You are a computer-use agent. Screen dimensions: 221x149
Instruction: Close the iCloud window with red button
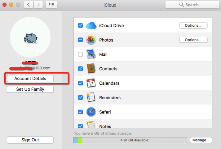pos(5,5)
